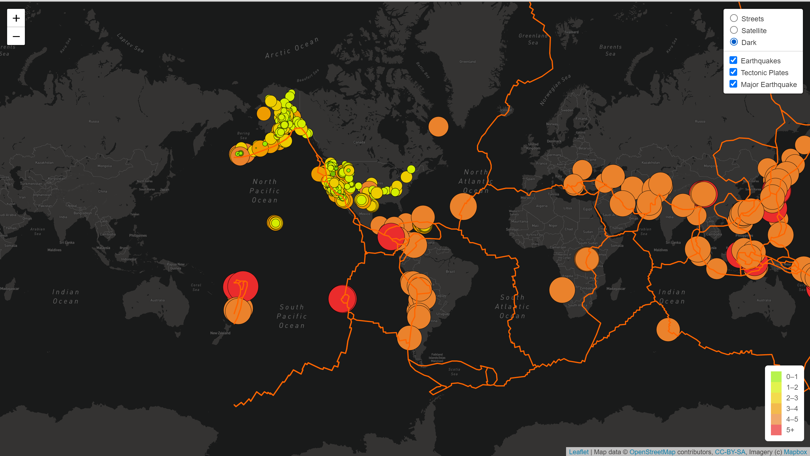Zoom out using the minus button
810x456 pixels.
tap(16, 36)
